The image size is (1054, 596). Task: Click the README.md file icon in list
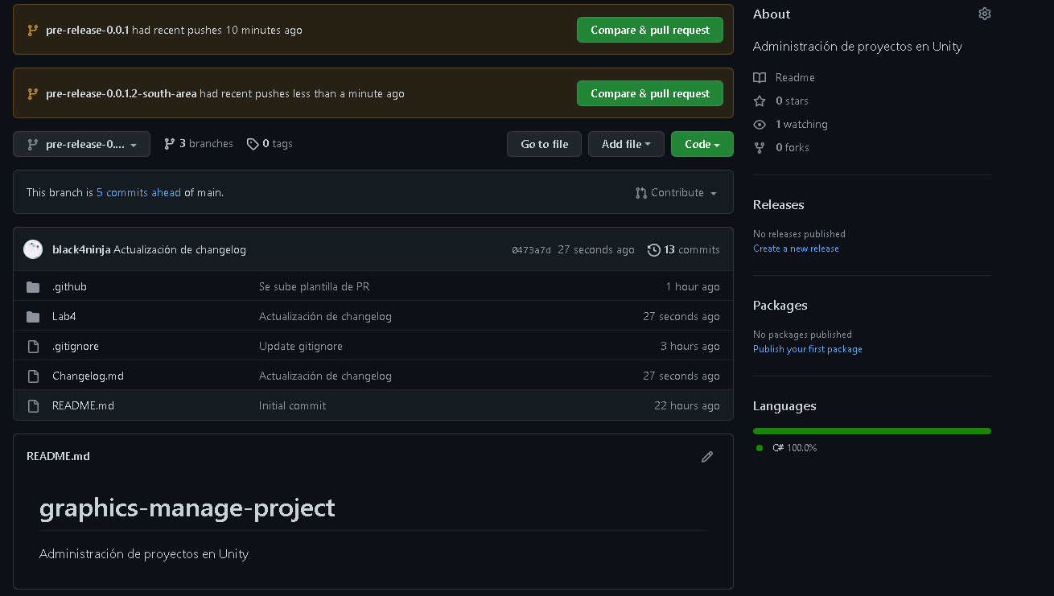pos(33,406)
